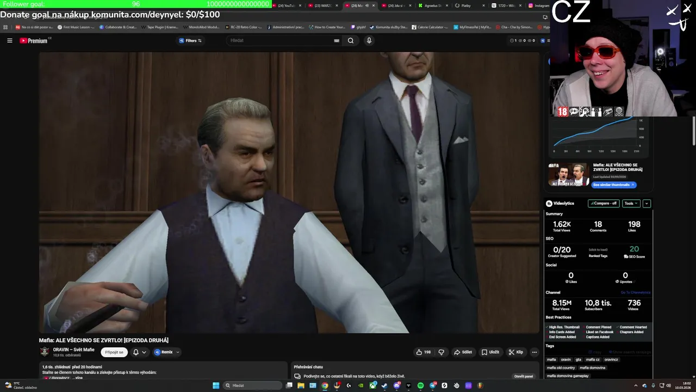Viewport: 696px width, 392px height.
Task: Select the 'gta' tag chip
Action: [x=579, y=359]
